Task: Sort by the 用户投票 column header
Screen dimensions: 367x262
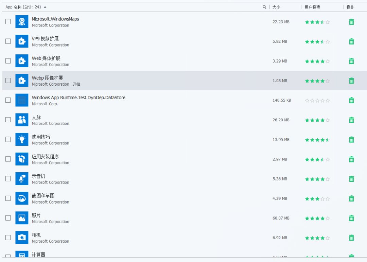Action: (x=312, y=7)
